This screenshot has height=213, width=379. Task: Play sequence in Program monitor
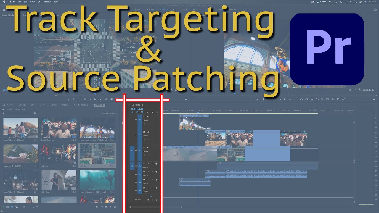285,99
